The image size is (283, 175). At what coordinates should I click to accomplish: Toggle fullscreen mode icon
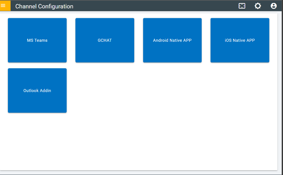[x=242, y=6]
